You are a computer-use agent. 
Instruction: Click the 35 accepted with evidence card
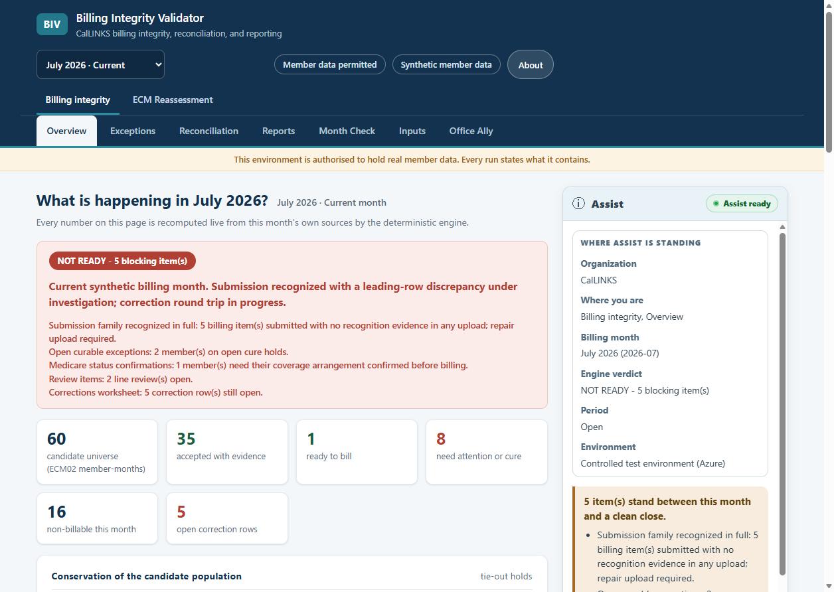click(x=227, y=452)
